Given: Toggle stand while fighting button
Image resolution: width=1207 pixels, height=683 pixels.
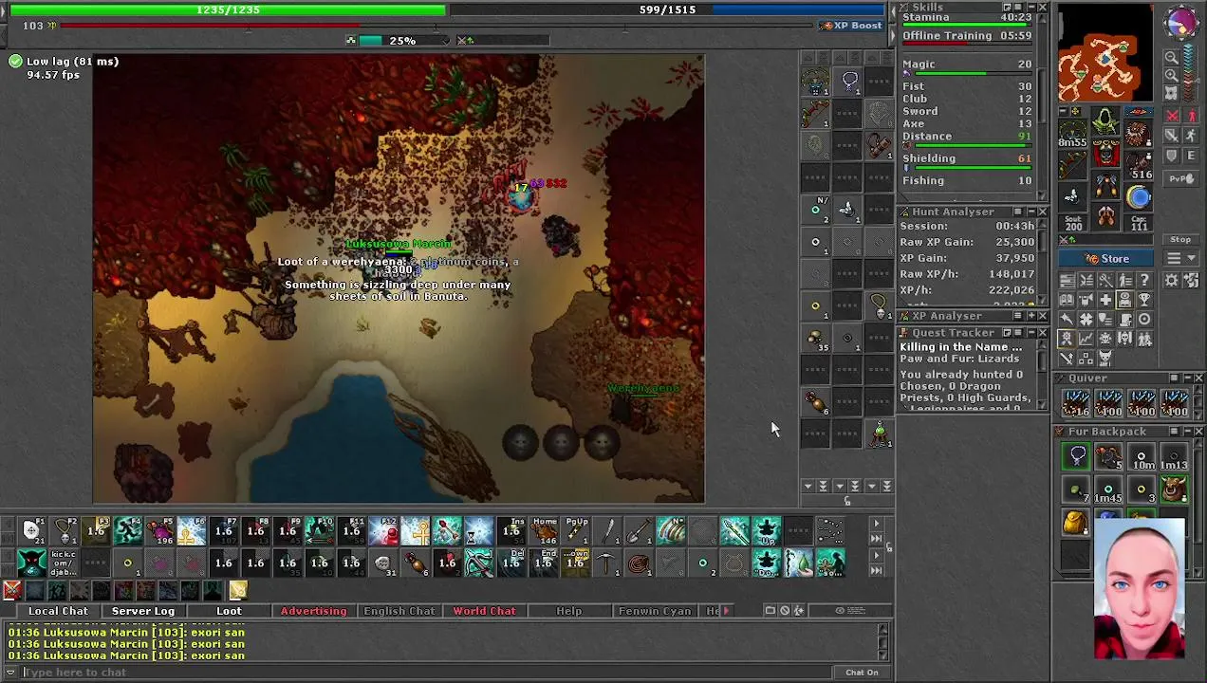Looking at the screenshot, I should click(x=1192, y=135).
